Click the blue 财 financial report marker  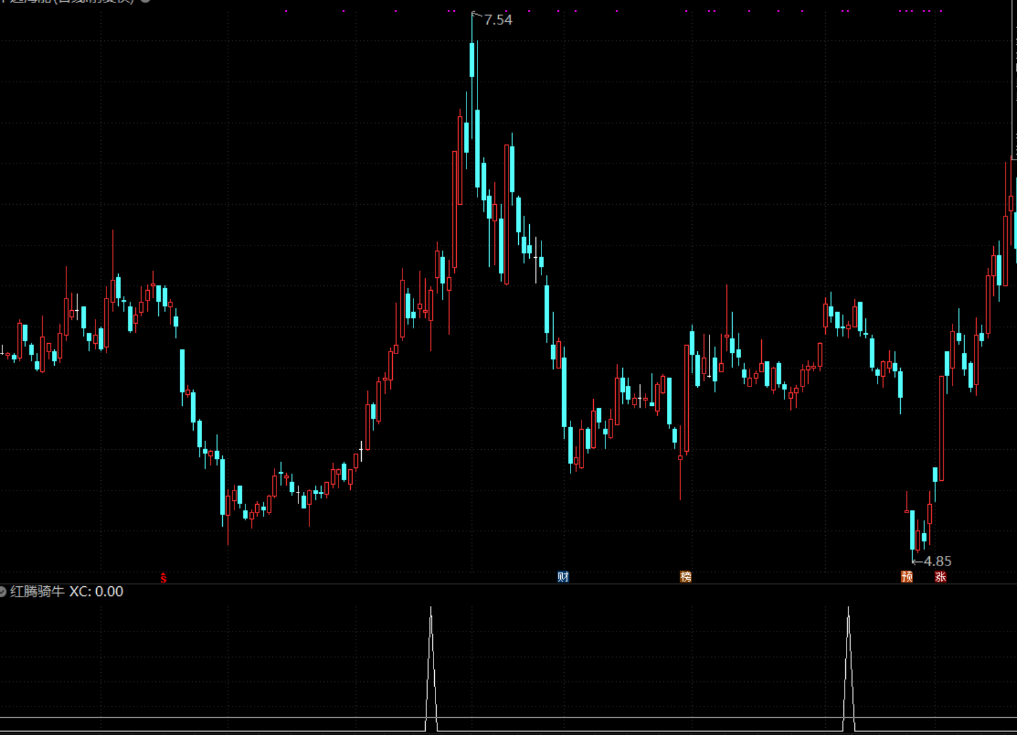[x=563, y=577]
